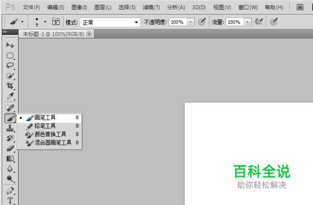Open the 编辑(E) menu
This screenshot has height=205, width=313.
click(x=56, y=8)
